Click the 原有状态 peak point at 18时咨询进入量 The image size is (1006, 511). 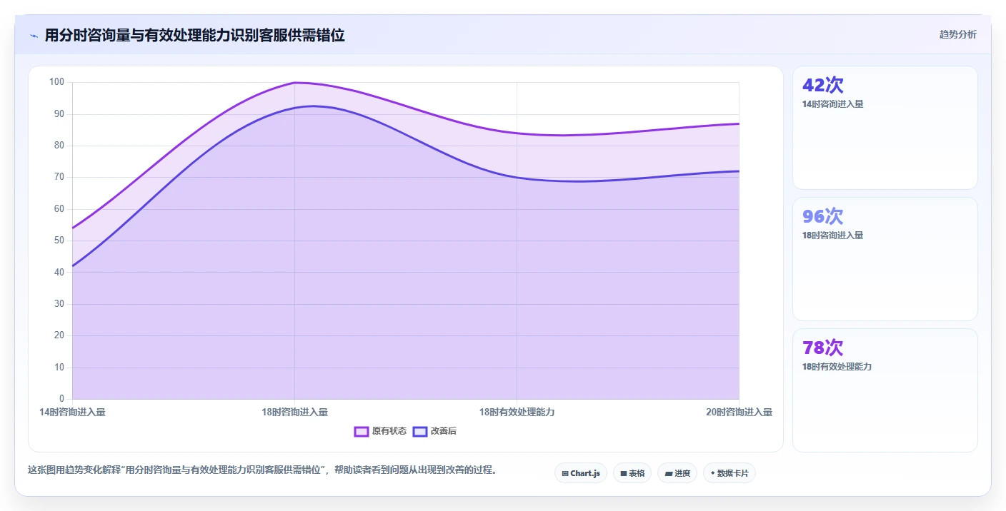click(x=295, y=83)
